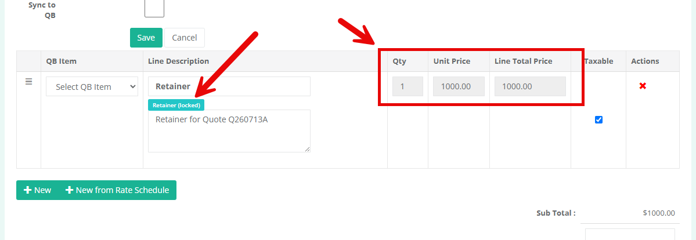Click the empty field below Sub Total
The height and width of the screenshot is (240, 696).
coord(630,234)
